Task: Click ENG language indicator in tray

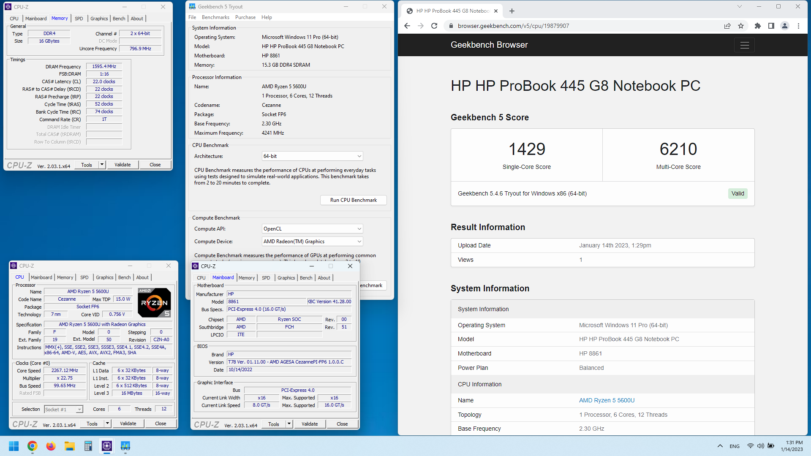Action: point(735,446)
